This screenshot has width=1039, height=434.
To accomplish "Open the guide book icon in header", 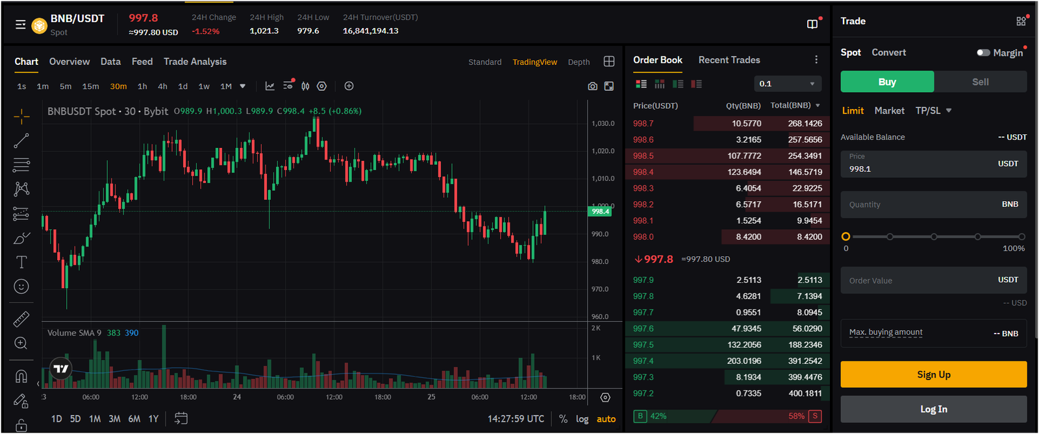I will (x=812, y=24).
